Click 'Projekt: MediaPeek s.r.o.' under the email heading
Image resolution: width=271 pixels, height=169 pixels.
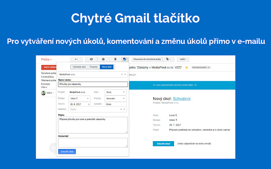point(166,103)
